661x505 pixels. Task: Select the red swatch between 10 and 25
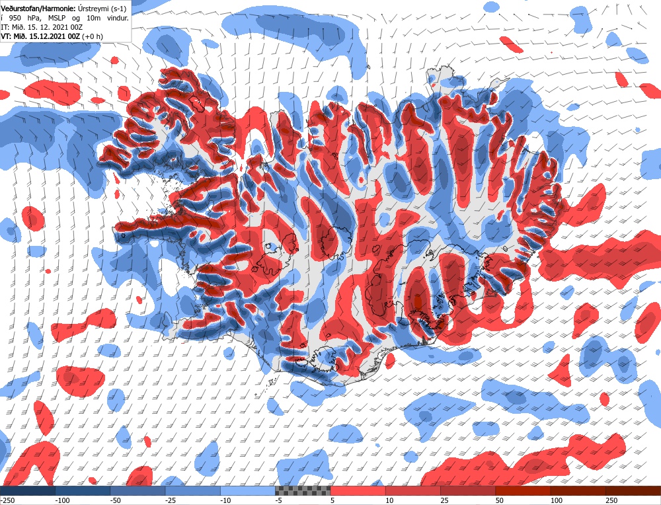click(x=413, y=490)
